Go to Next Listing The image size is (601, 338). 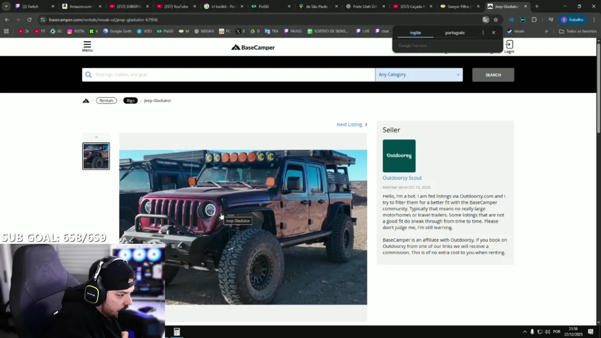click(x=352, y=124)
